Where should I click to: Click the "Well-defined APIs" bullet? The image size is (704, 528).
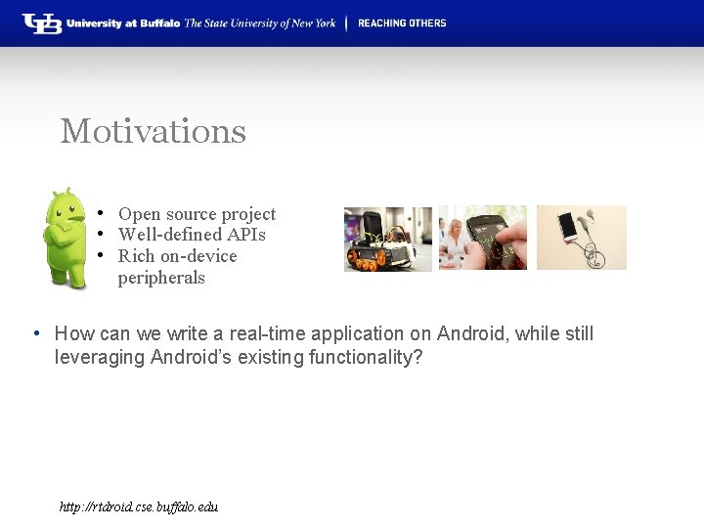pos(192,235)
